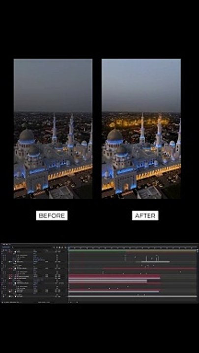199x353 pixels.
Task: Toggle the Graph Editor button in the timeline header
Action: point(66,247)
